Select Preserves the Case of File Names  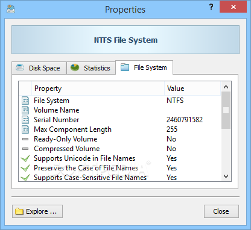point(86,168)
